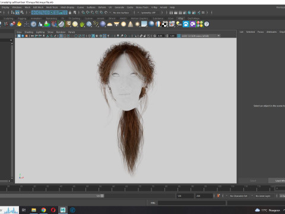Open Task View on the taskbar
The width and height of the screenshot is (285, 214).
pos(24,210)
